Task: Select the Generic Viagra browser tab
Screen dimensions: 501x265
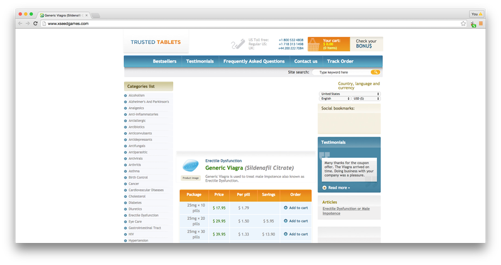Action: click(64, 15)
